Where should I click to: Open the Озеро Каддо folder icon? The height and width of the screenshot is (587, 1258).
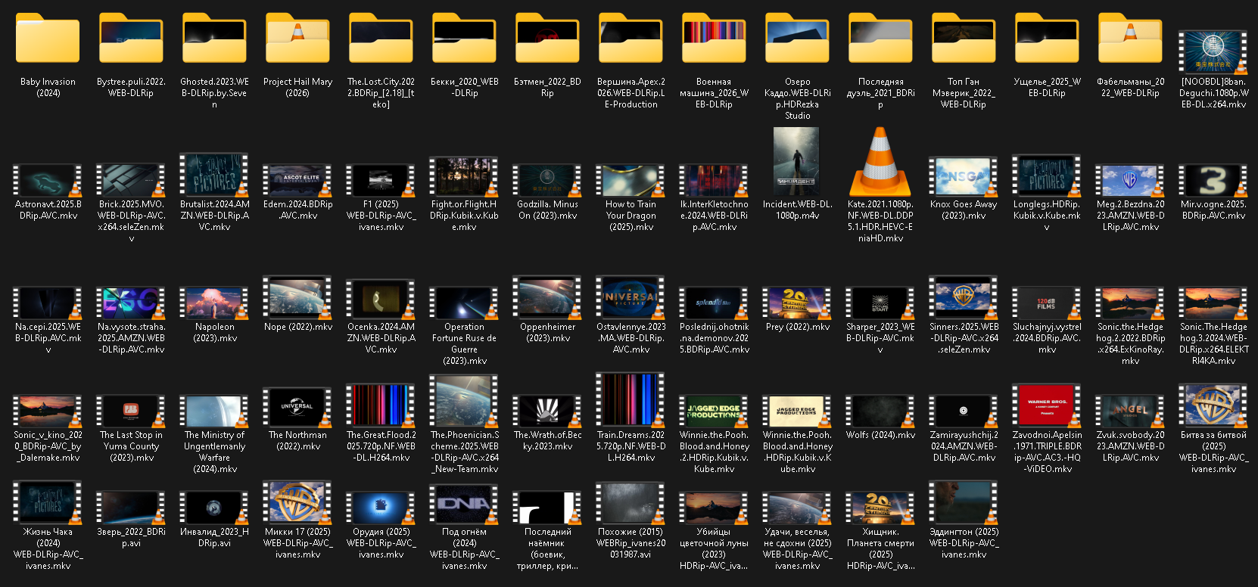tap(797, 38)
